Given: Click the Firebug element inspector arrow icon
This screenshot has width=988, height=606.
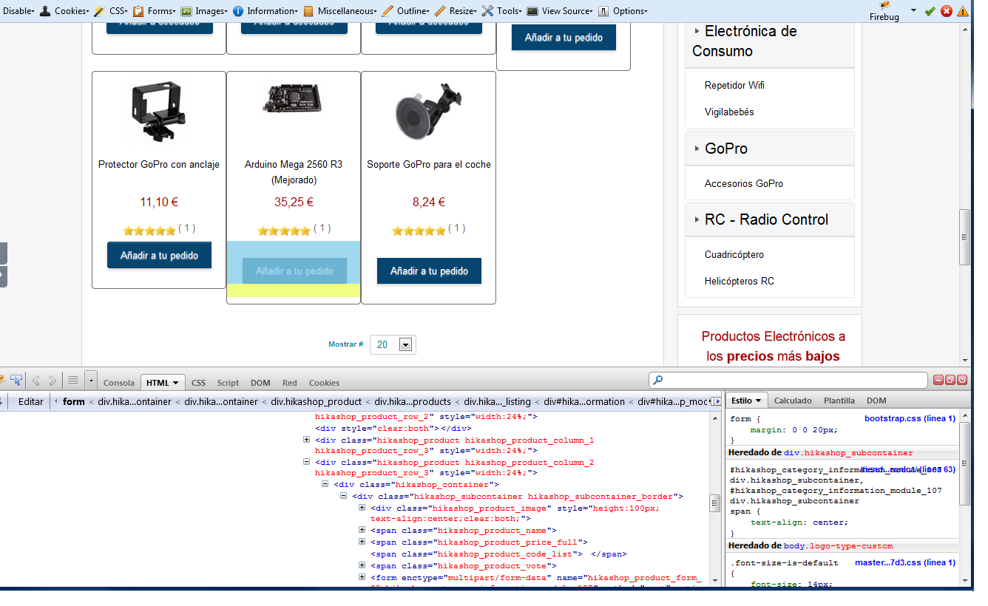Looking at the screenshot, I should (16, 381).
